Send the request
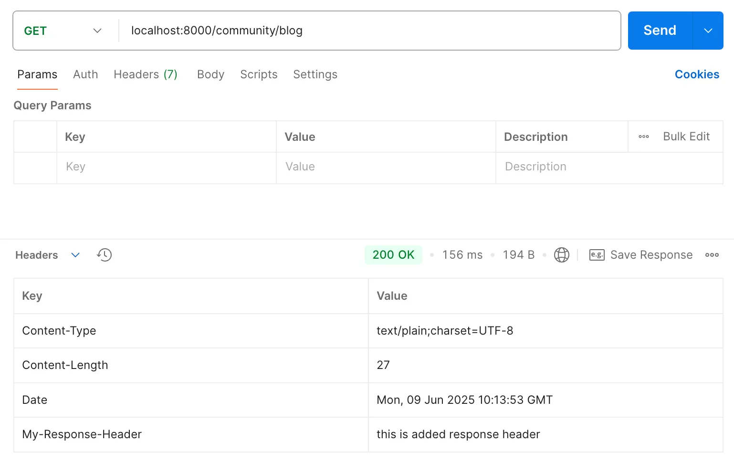This screenshot has width=734, height=463. (x=660, y=31)
